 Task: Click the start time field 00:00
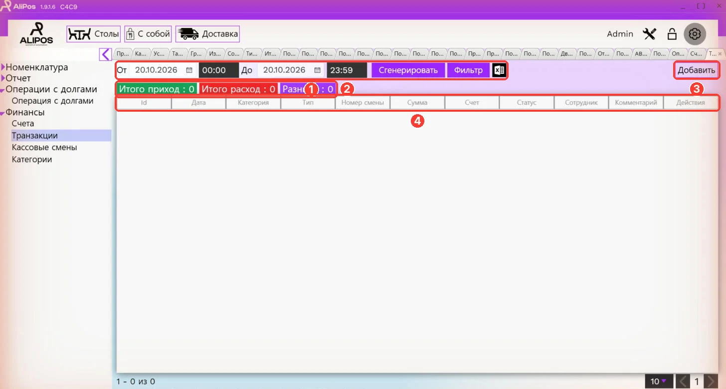[x=218, y=70]
